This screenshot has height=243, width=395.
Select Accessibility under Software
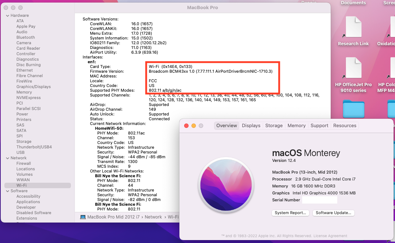click(x=28, y=197)
